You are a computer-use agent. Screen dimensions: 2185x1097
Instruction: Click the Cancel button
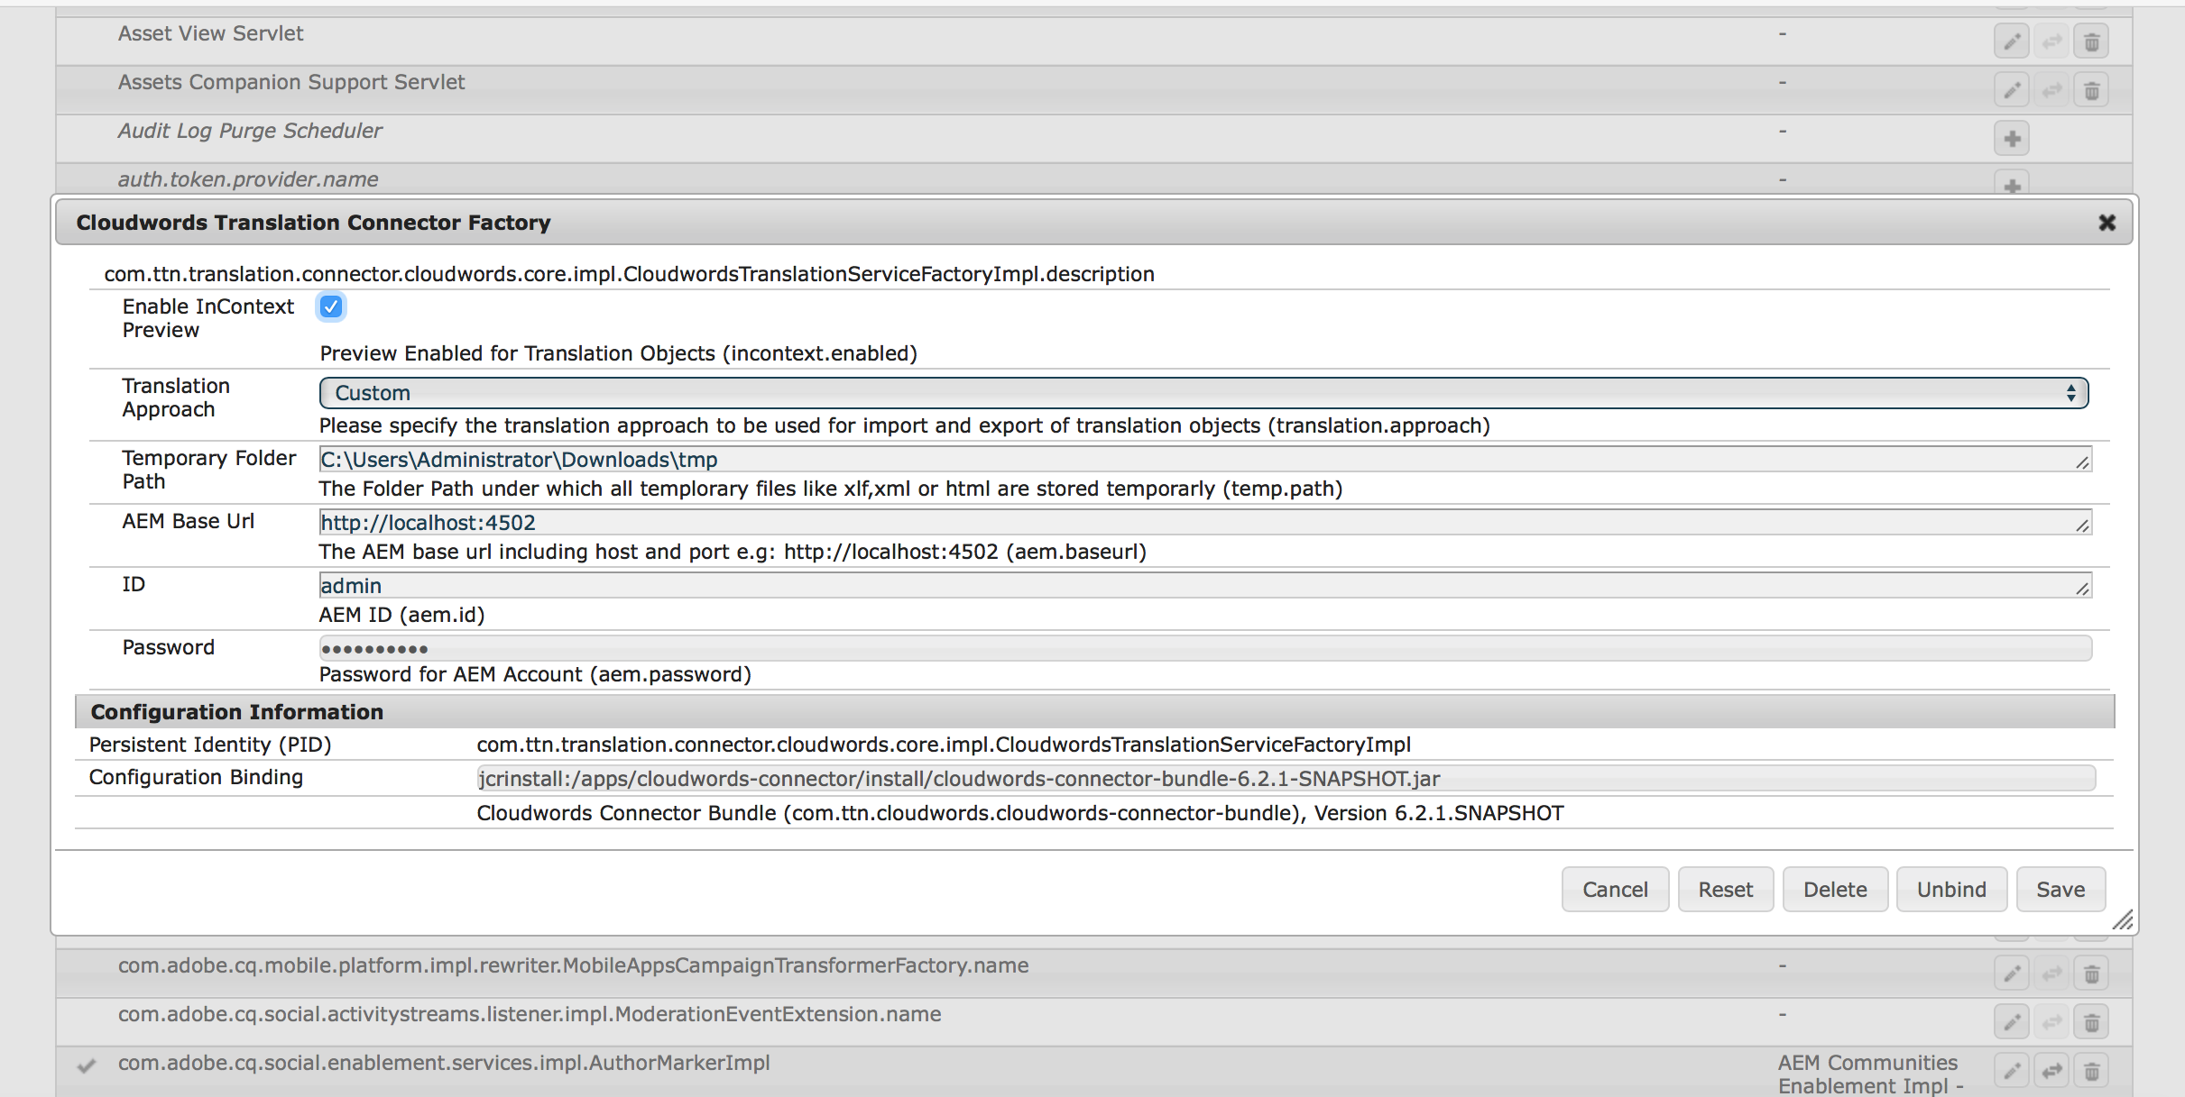pyautogui.click(x=1615, y=890)
